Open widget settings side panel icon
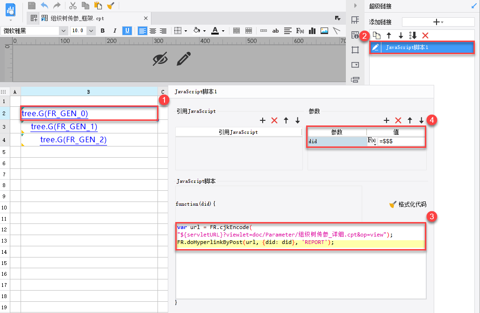 click(355, 65)
